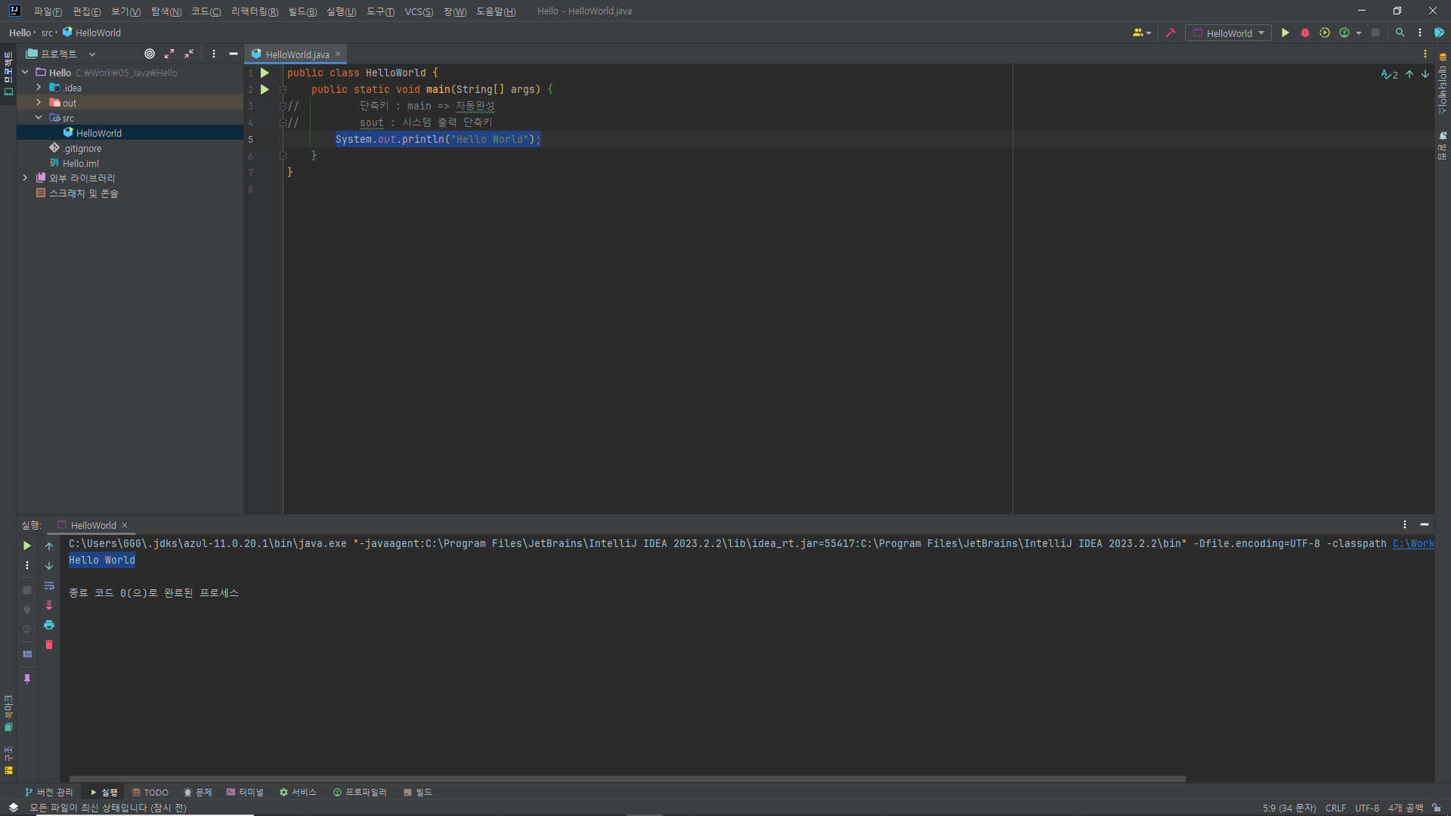The width and height of the screenshot is (1451, 816).
Task: Open the 리팩터링 menu
Action: click(x=255, y=11)
